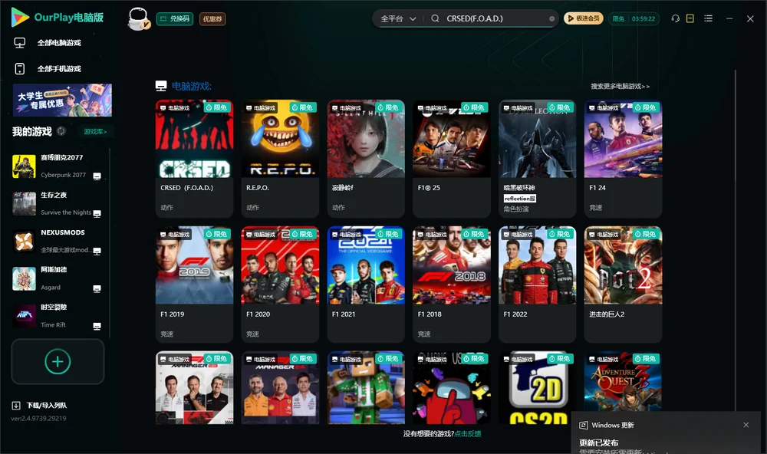Click the plus button to add a game

(x=58, y=361)
